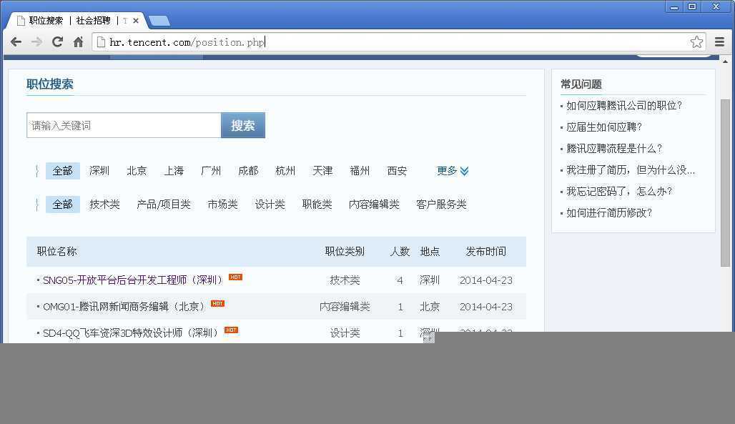Reload the page with refresh icon
The height and width of the screenshot is (424, 735).
(57, 41)
